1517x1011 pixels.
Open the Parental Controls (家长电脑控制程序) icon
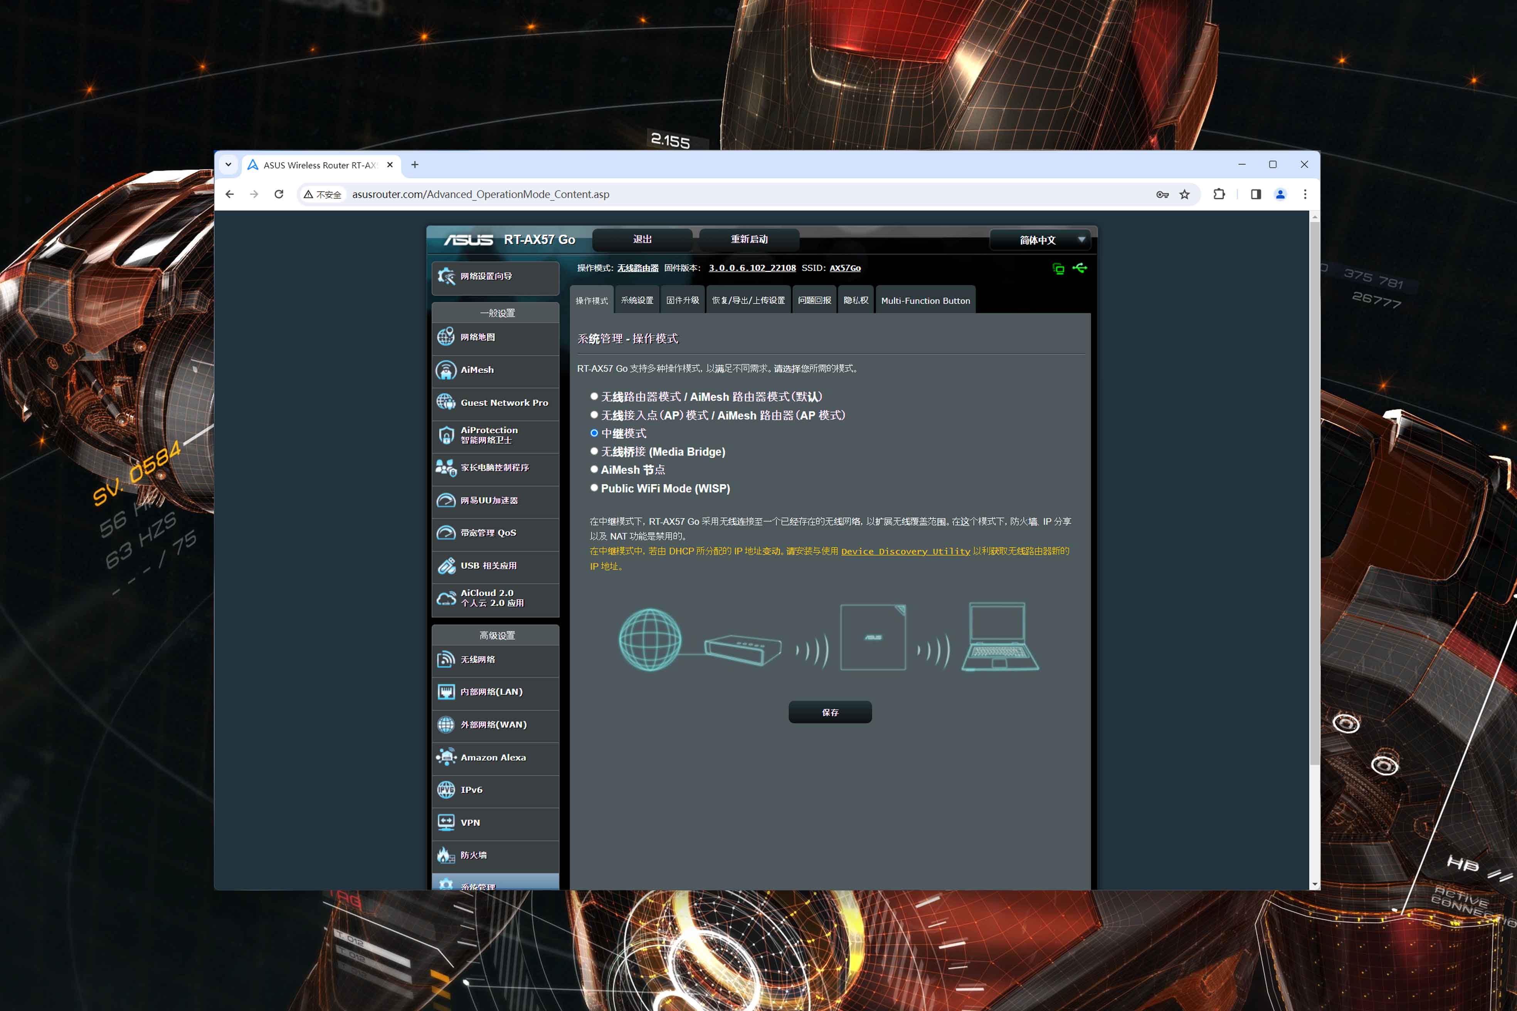pyautogui.click(x=446, y=467)
